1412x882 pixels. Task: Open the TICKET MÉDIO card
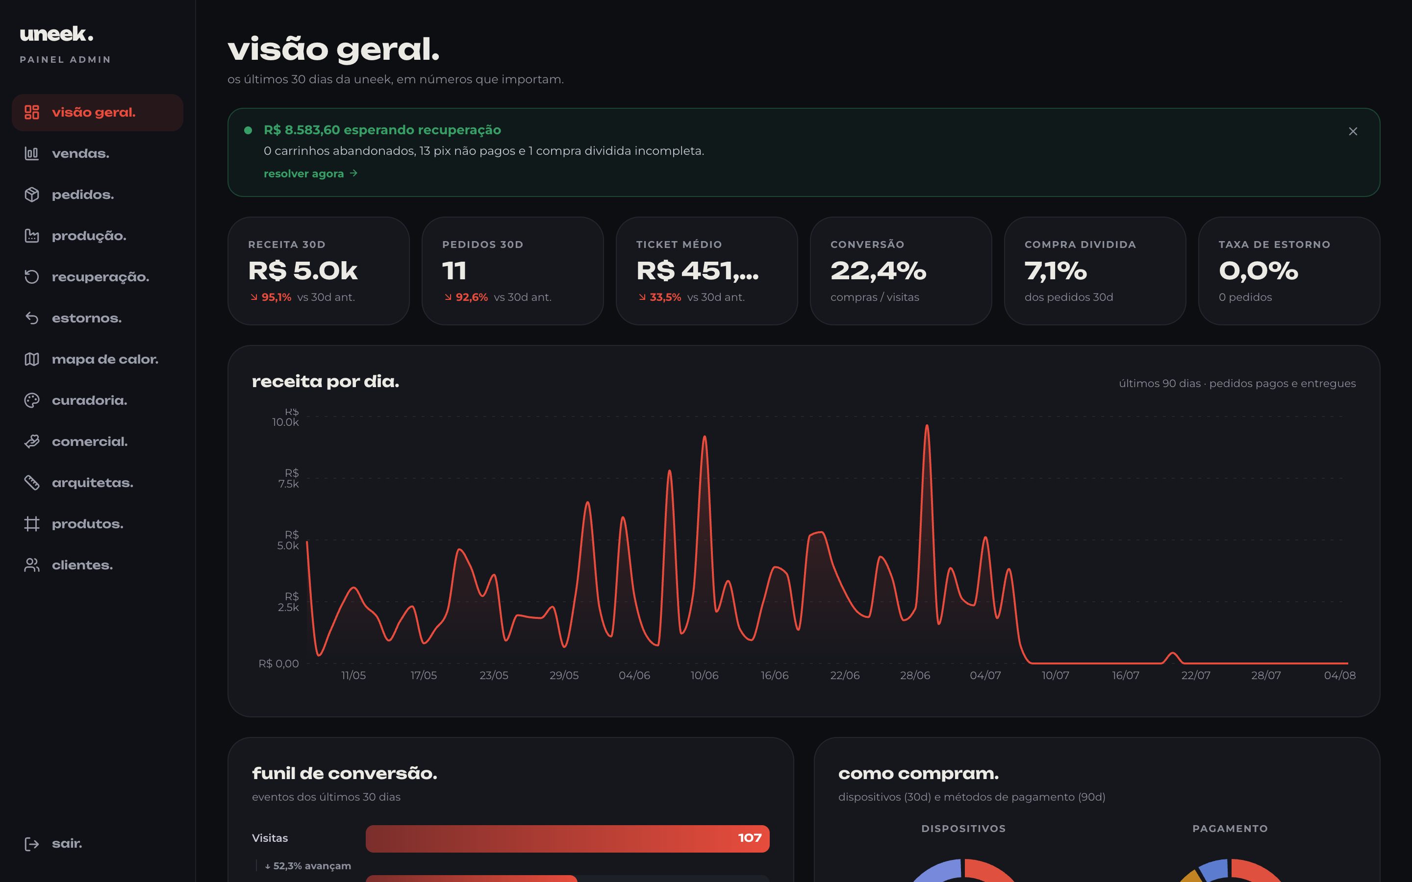(706, 270)
